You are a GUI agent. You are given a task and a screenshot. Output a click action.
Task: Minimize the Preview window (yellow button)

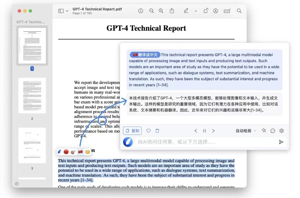(x=25, y=11)
